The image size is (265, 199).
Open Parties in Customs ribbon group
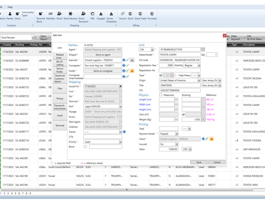pos(10,16)
